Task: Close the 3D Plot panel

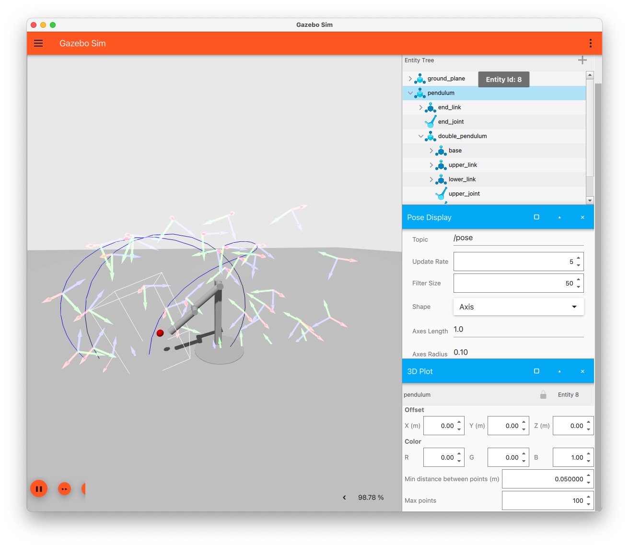Action: (x=582, y=371)
